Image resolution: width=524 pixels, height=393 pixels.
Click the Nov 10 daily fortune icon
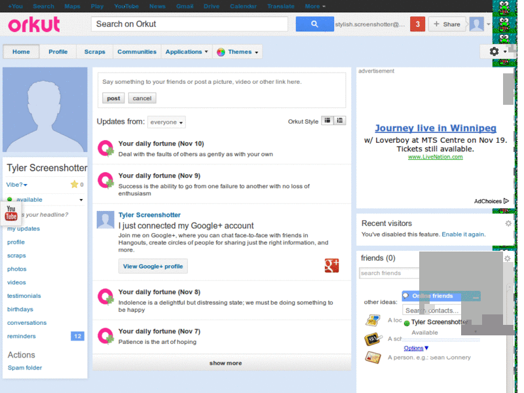pyautogui.click(x=105, y=149)
